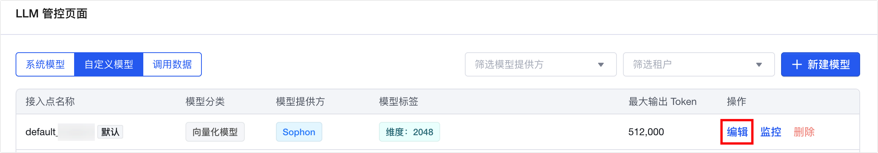Click the LLM 管控页面 page title

(51, 14)
